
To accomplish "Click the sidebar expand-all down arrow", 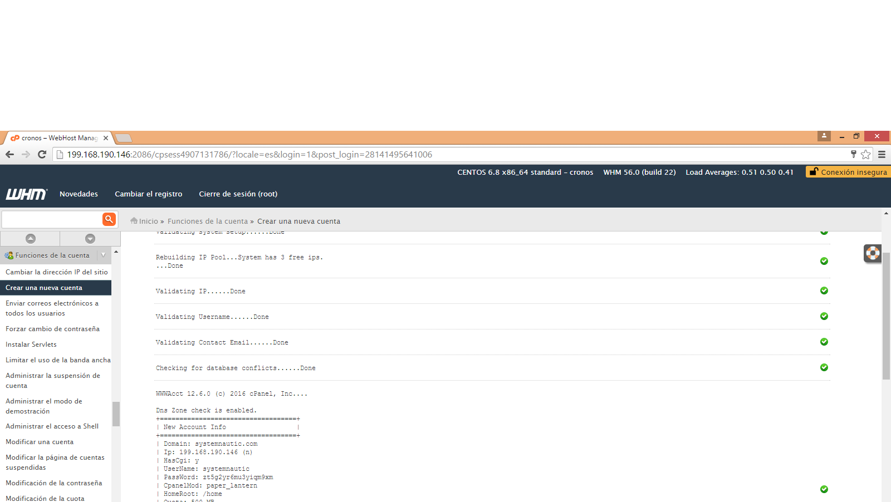I will pyautogui.click(x=90, y=239).
